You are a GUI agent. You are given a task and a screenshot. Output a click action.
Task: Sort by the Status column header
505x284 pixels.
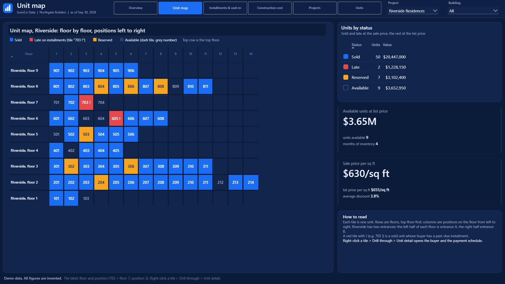[356, 45]
